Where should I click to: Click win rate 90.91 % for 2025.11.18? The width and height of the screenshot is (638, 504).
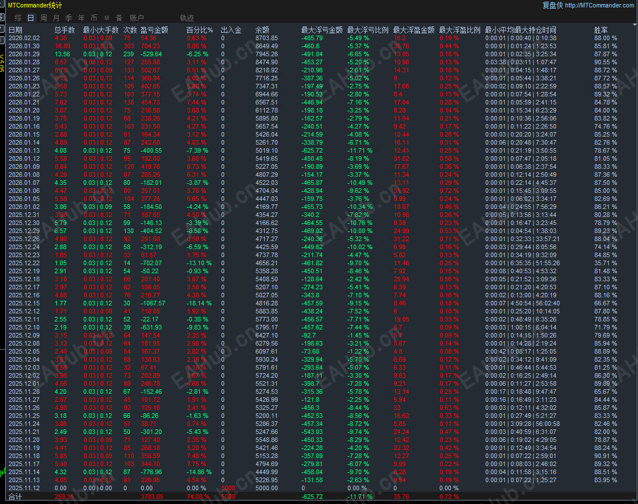coord(605,456)
